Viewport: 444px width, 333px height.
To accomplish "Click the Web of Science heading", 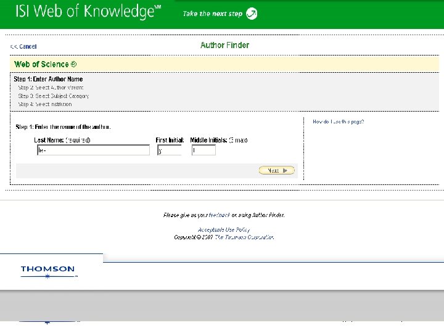I will click(x=45, y=64).
